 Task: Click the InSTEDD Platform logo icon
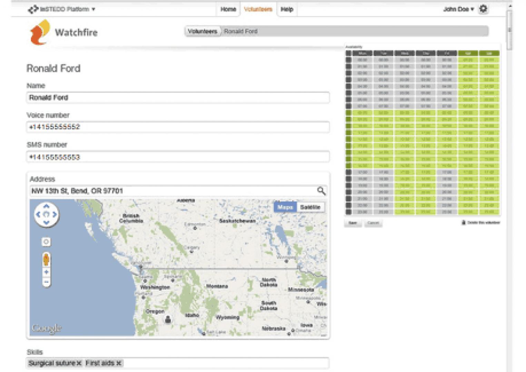[33, 9]
